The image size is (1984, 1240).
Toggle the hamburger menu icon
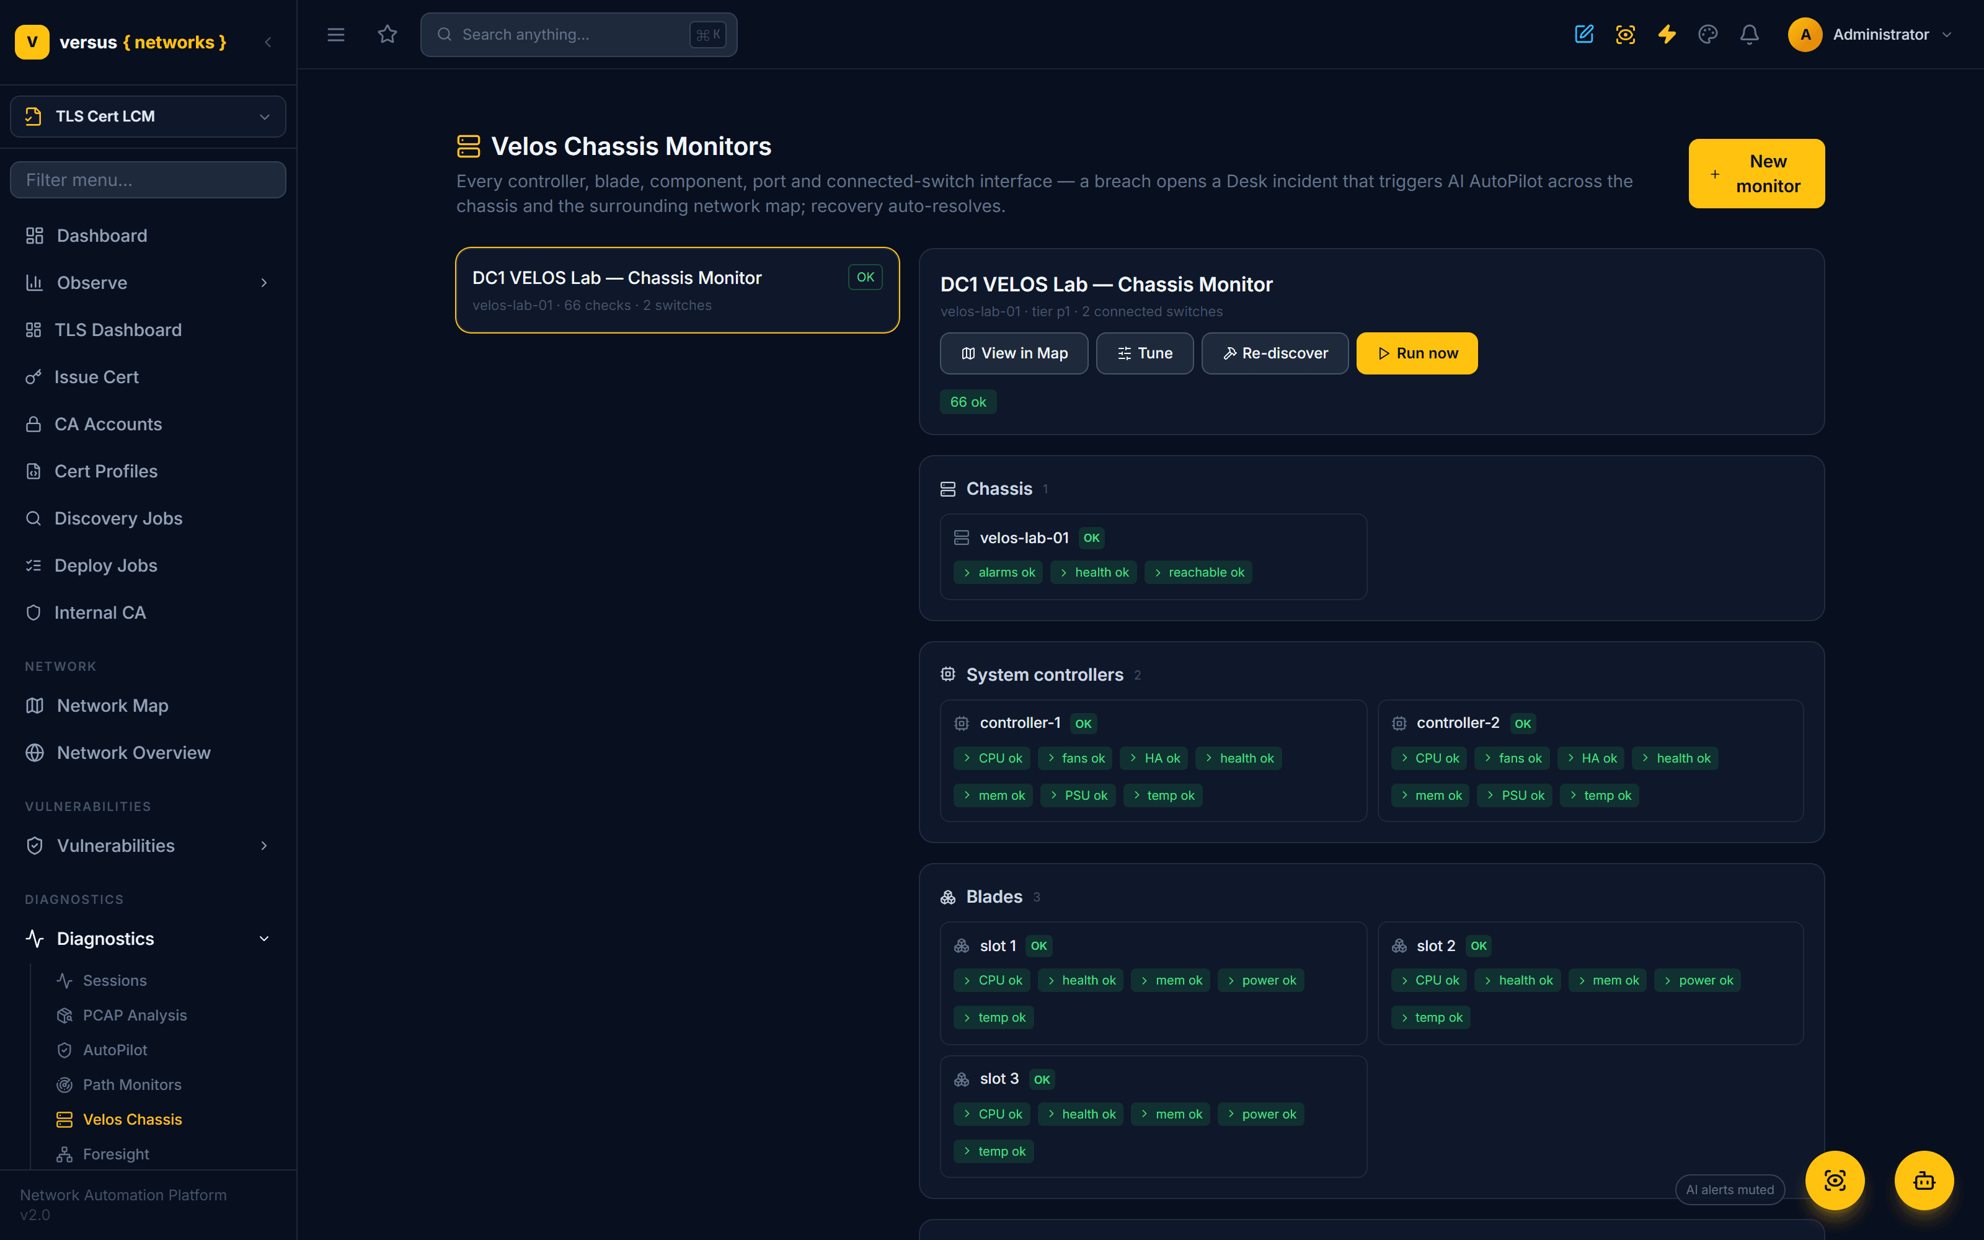click(x=335, y=35)
